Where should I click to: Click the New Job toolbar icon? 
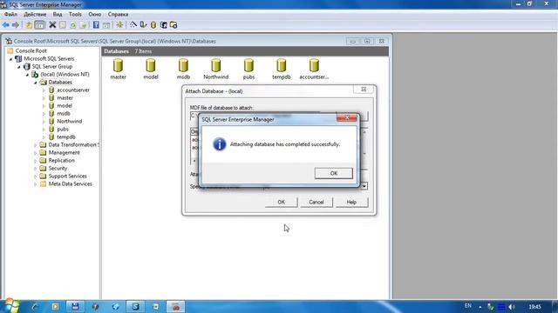[x=174, y=25]
